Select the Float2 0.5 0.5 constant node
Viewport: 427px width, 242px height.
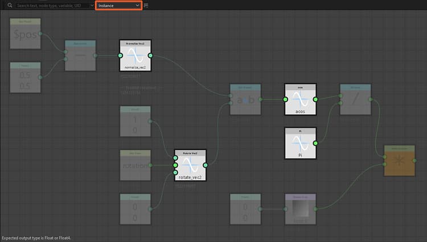pos(25,77)
